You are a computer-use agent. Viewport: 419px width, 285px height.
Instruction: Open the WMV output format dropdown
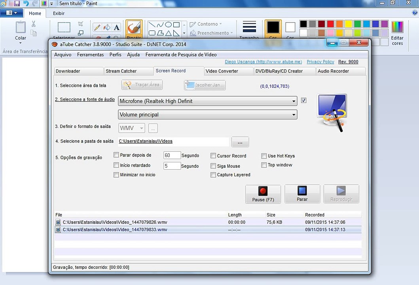pyautogui.click(x=132, y=128)
